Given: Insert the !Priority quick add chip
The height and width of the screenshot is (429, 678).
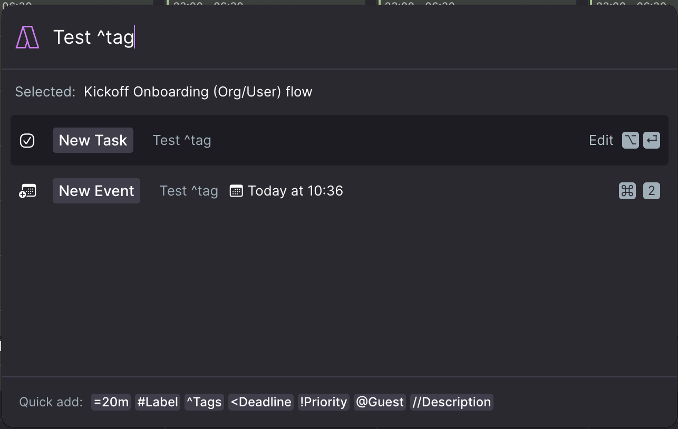Looking at the screenshot, I should (x=324, y=402).
